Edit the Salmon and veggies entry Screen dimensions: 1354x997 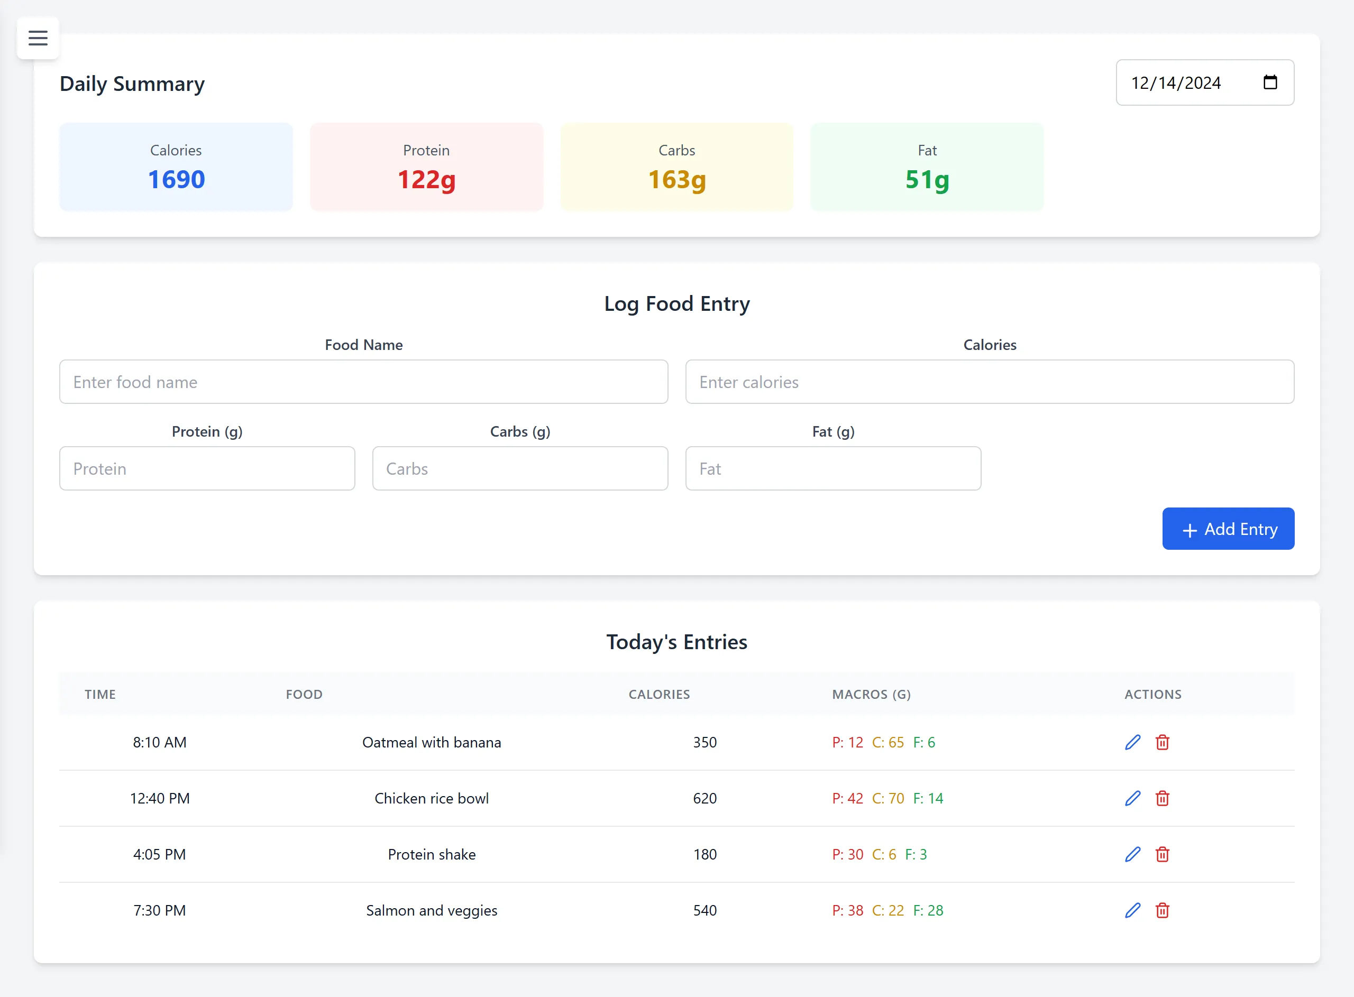(x=1133, y=910)
